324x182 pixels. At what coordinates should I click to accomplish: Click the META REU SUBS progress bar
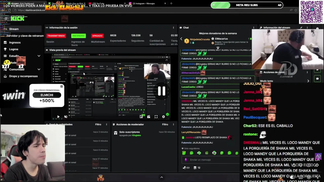click(247, 5)
